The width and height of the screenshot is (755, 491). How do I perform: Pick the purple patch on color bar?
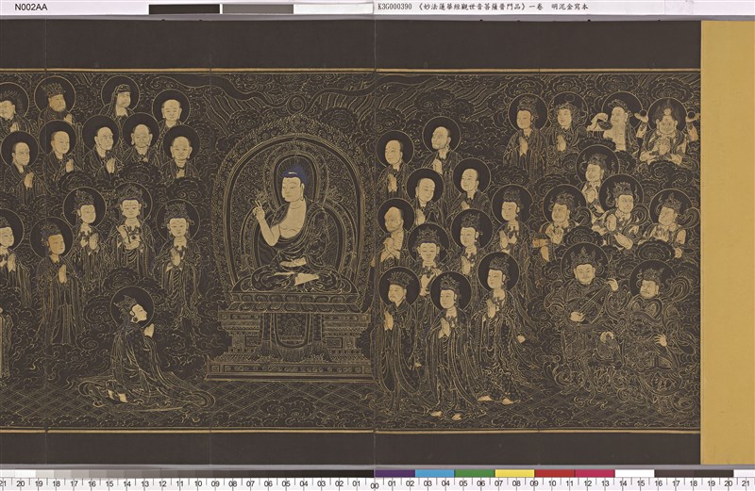point(394,474)
